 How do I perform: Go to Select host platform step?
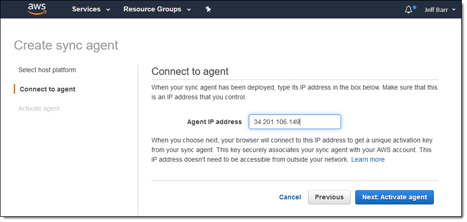(47, 70)
